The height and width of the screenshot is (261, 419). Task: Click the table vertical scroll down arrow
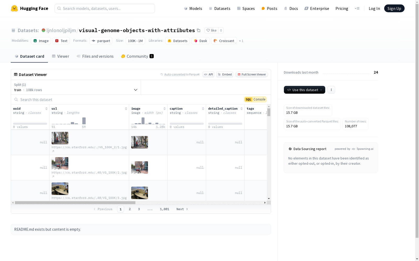(269, 199)
